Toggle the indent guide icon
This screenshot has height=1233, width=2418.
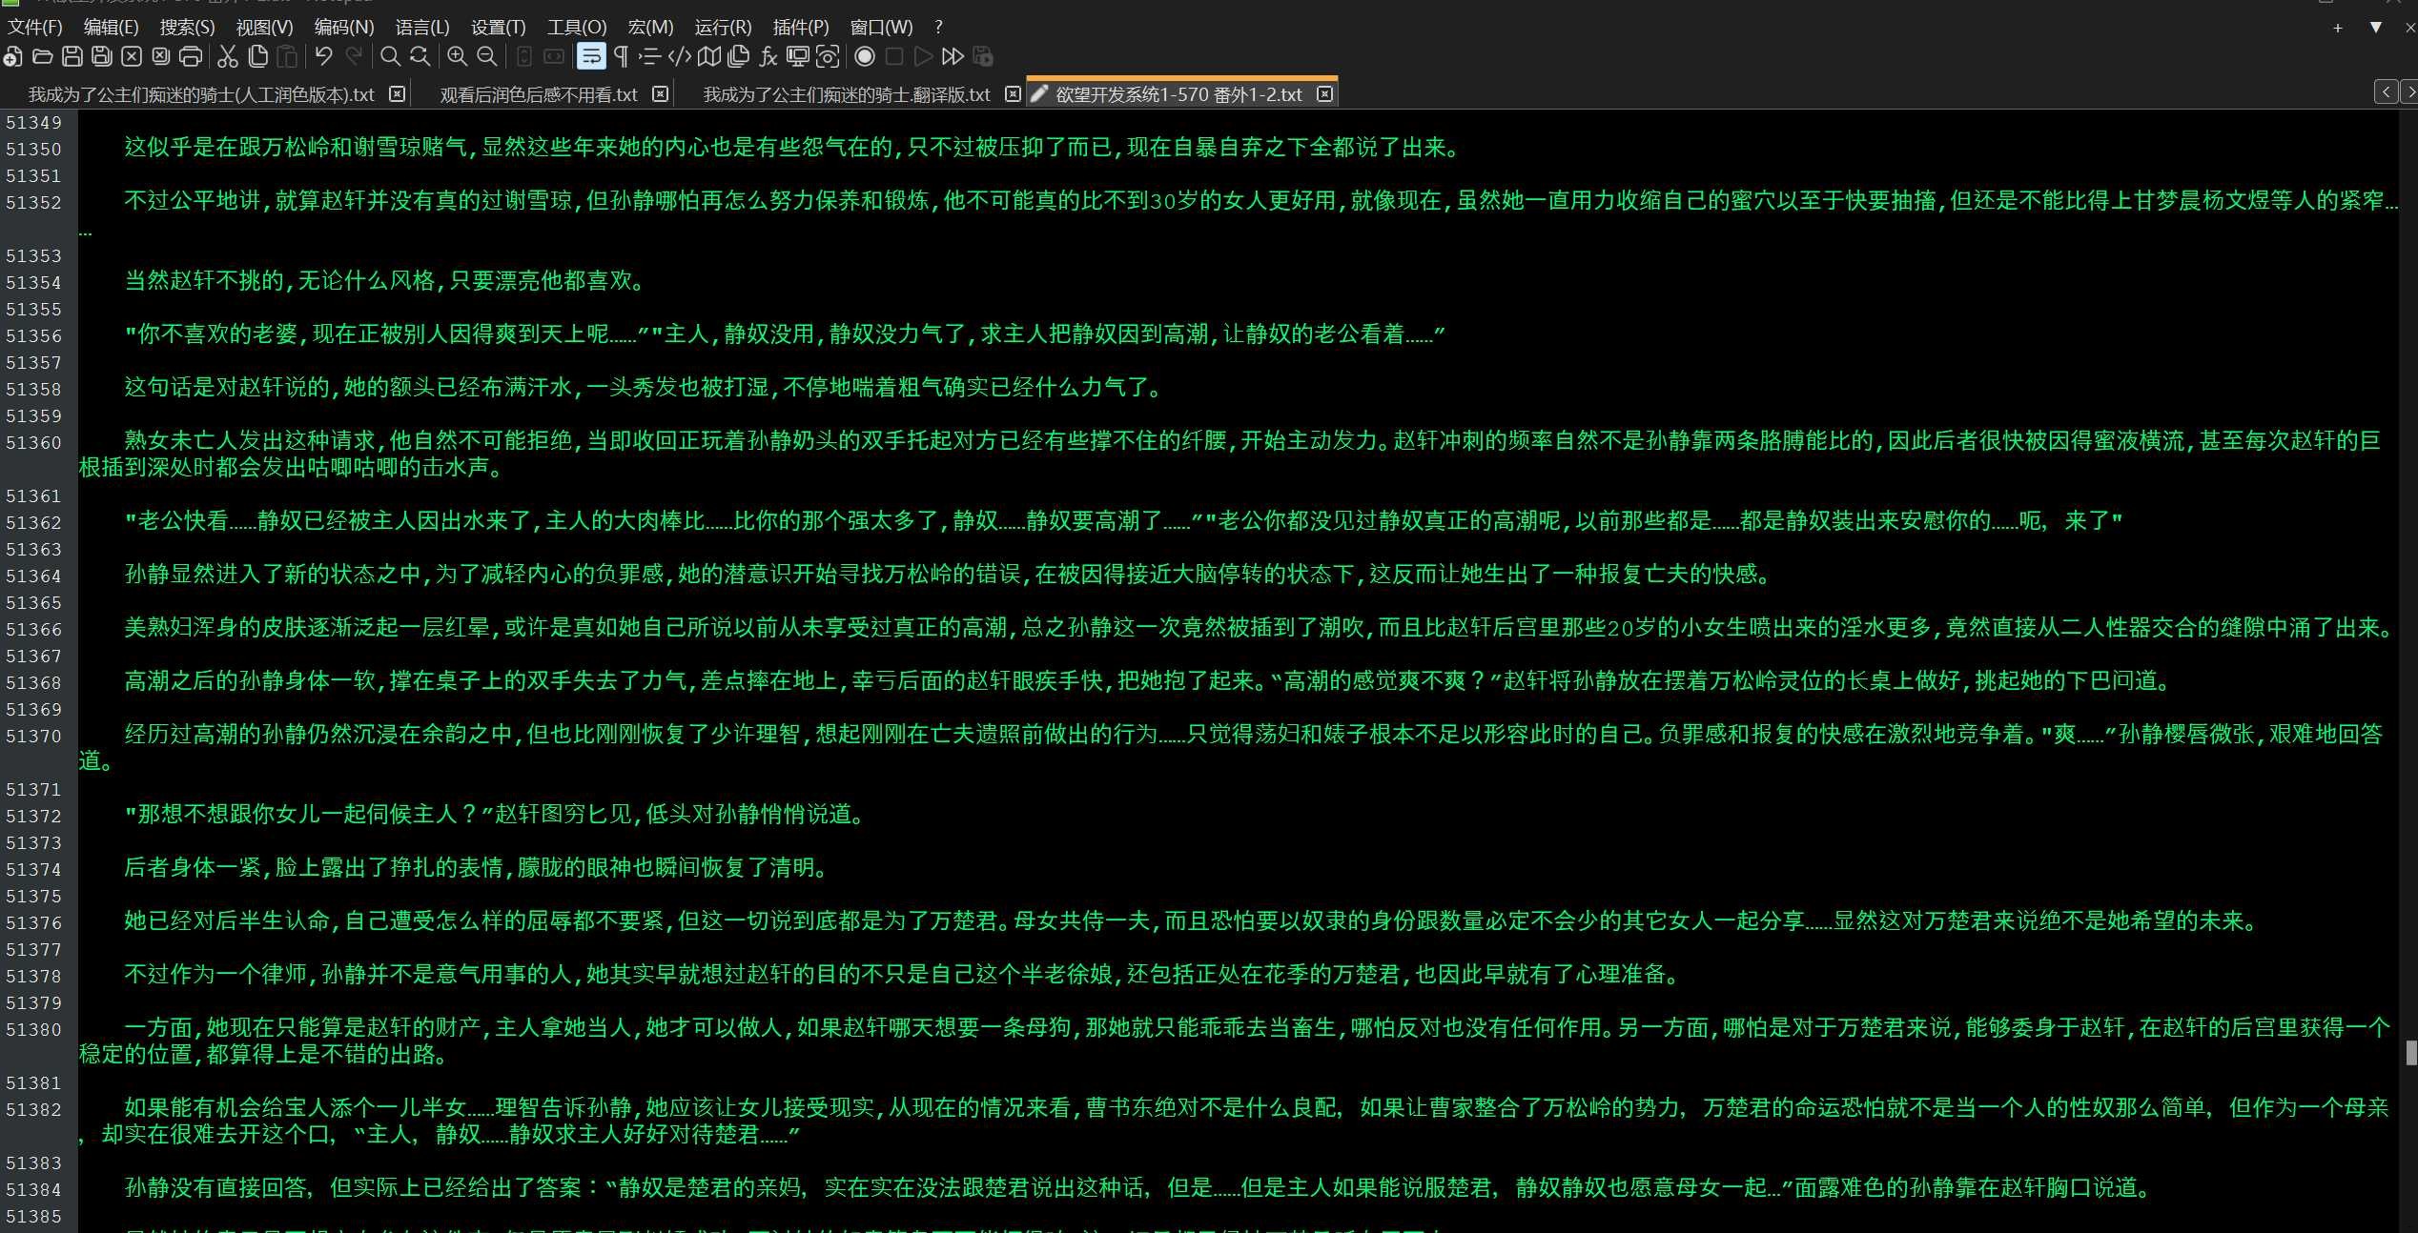coord(650,57)
